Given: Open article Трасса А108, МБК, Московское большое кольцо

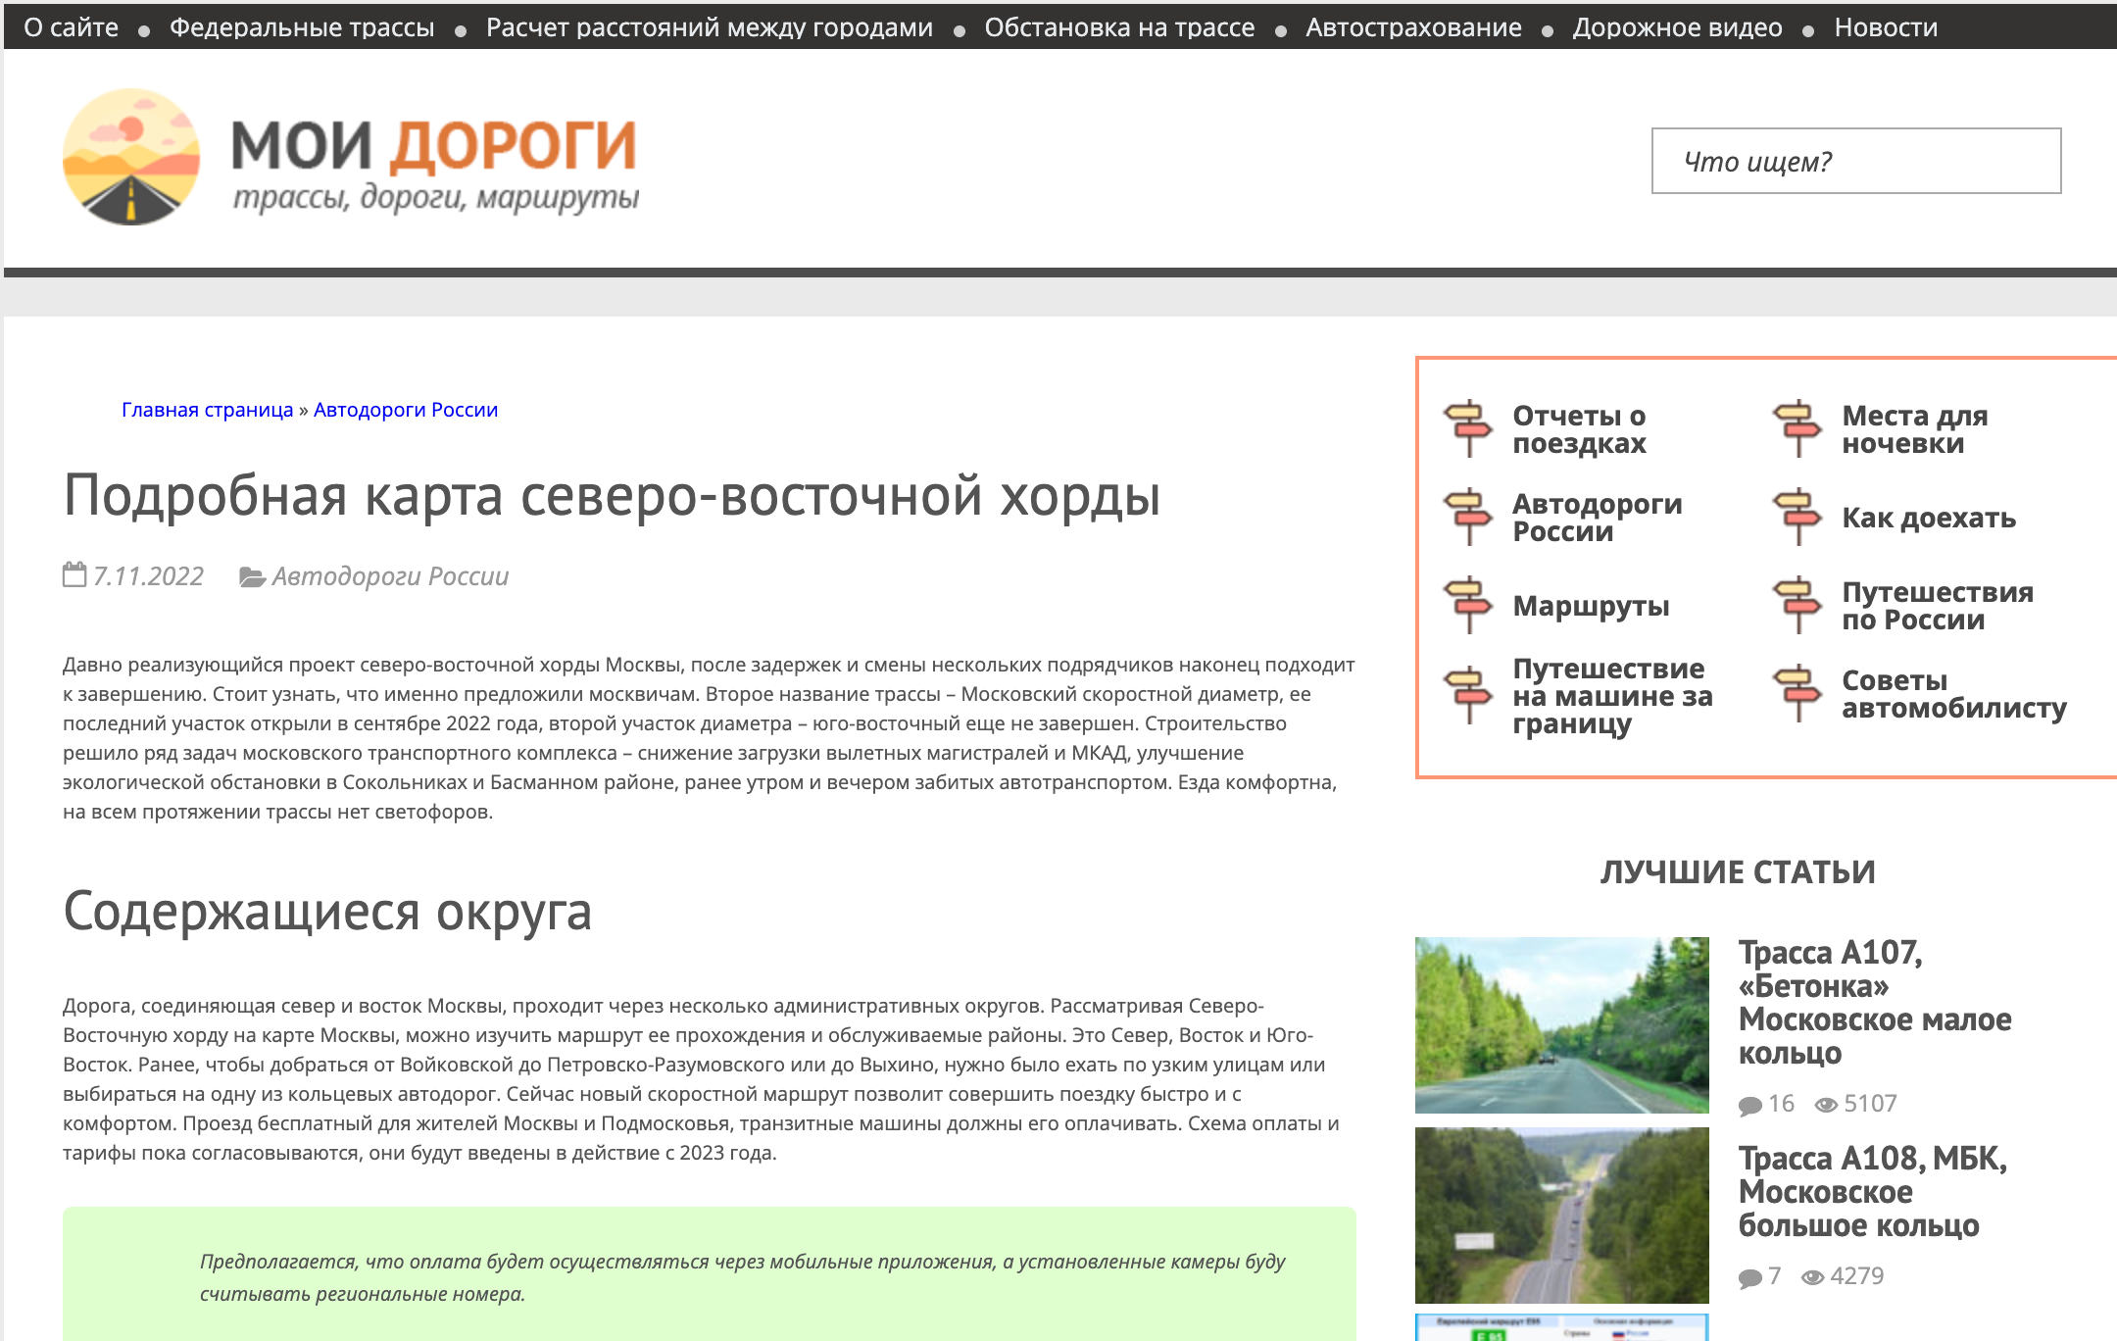Looking at the screenshot, I should pyautogui.click(x=1872, y=1192).
